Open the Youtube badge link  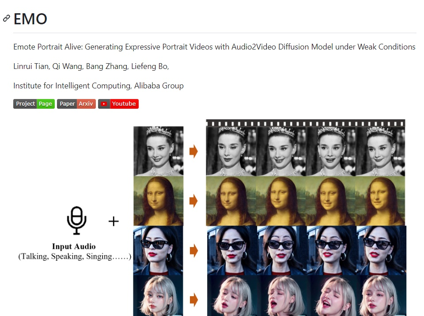pyautogui.click(x=118, y=104)
